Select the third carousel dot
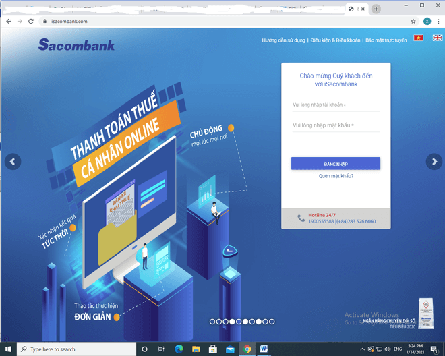445x356 pixels. click(225, 322)
